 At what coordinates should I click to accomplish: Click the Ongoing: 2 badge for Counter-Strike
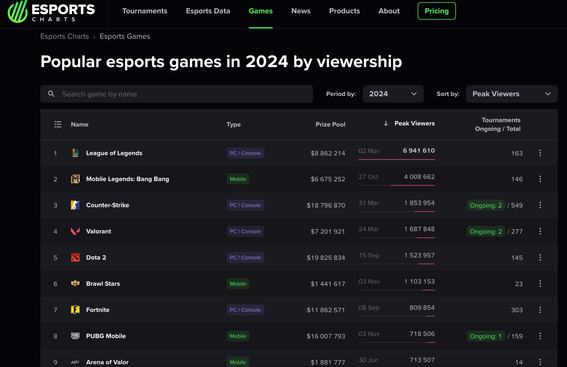[x=486, y=205]
